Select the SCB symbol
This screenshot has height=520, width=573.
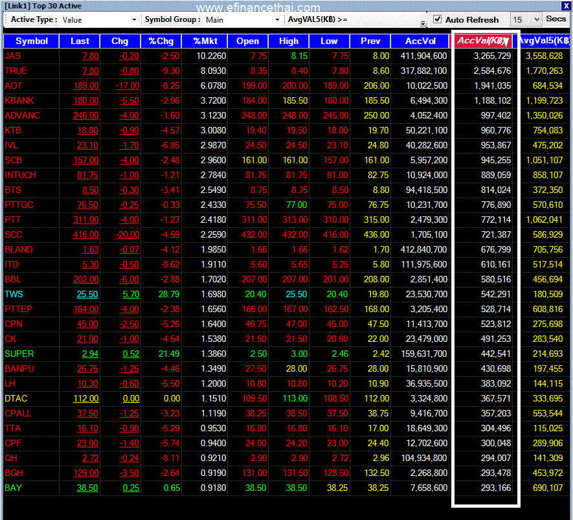click(x=14, y=160)
